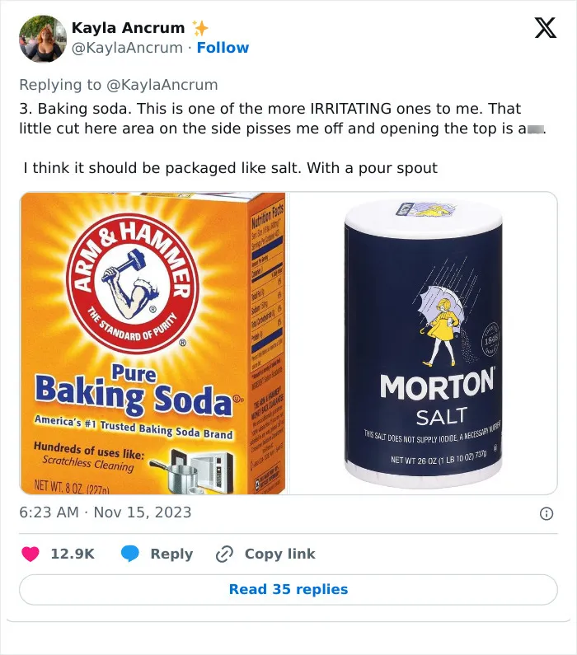Open the Replying to @KaylaAncrum mention
The height and width of the screenshot is (655, 577).
click(x=162, y=85)
